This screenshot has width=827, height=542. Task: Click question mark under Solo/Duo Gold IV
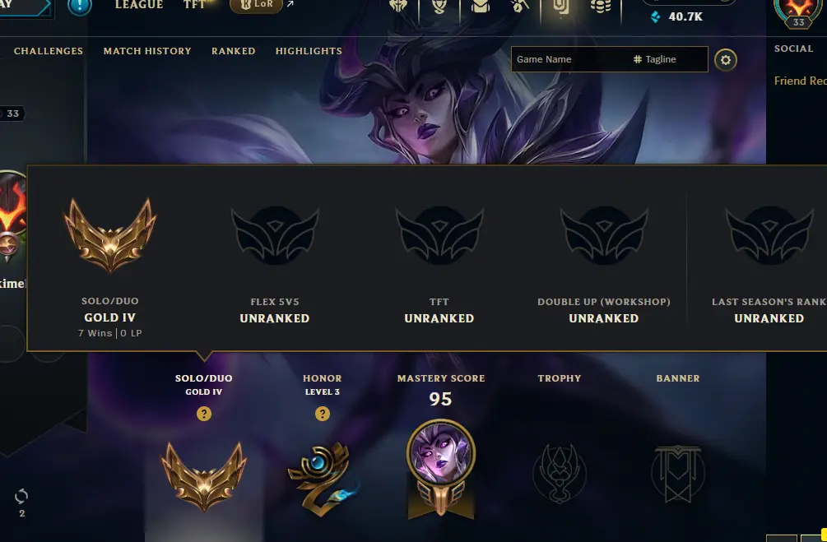click(x=204, y=414)
